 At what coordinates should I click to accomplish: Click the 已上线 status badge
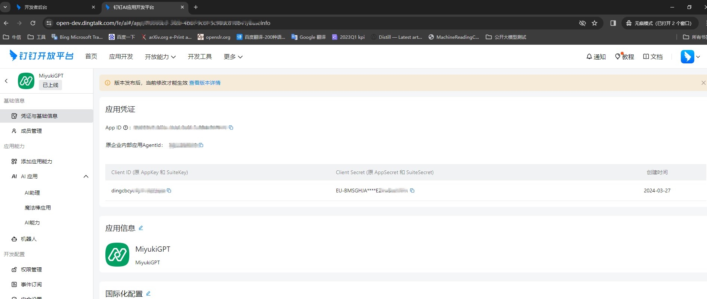click(x=50, y=85)
